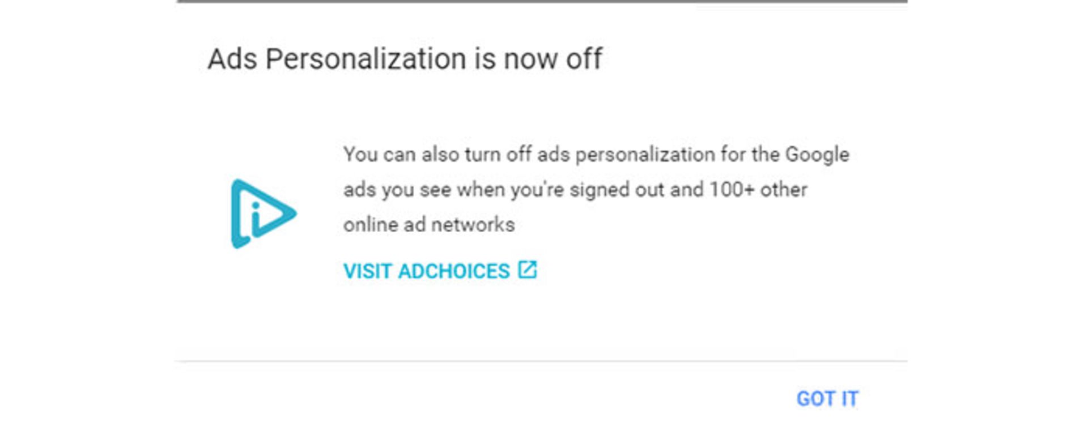Click the 'Ads Personalization is now off' heading
This screenshot has width=1088, height=435.
click(405, 59)
